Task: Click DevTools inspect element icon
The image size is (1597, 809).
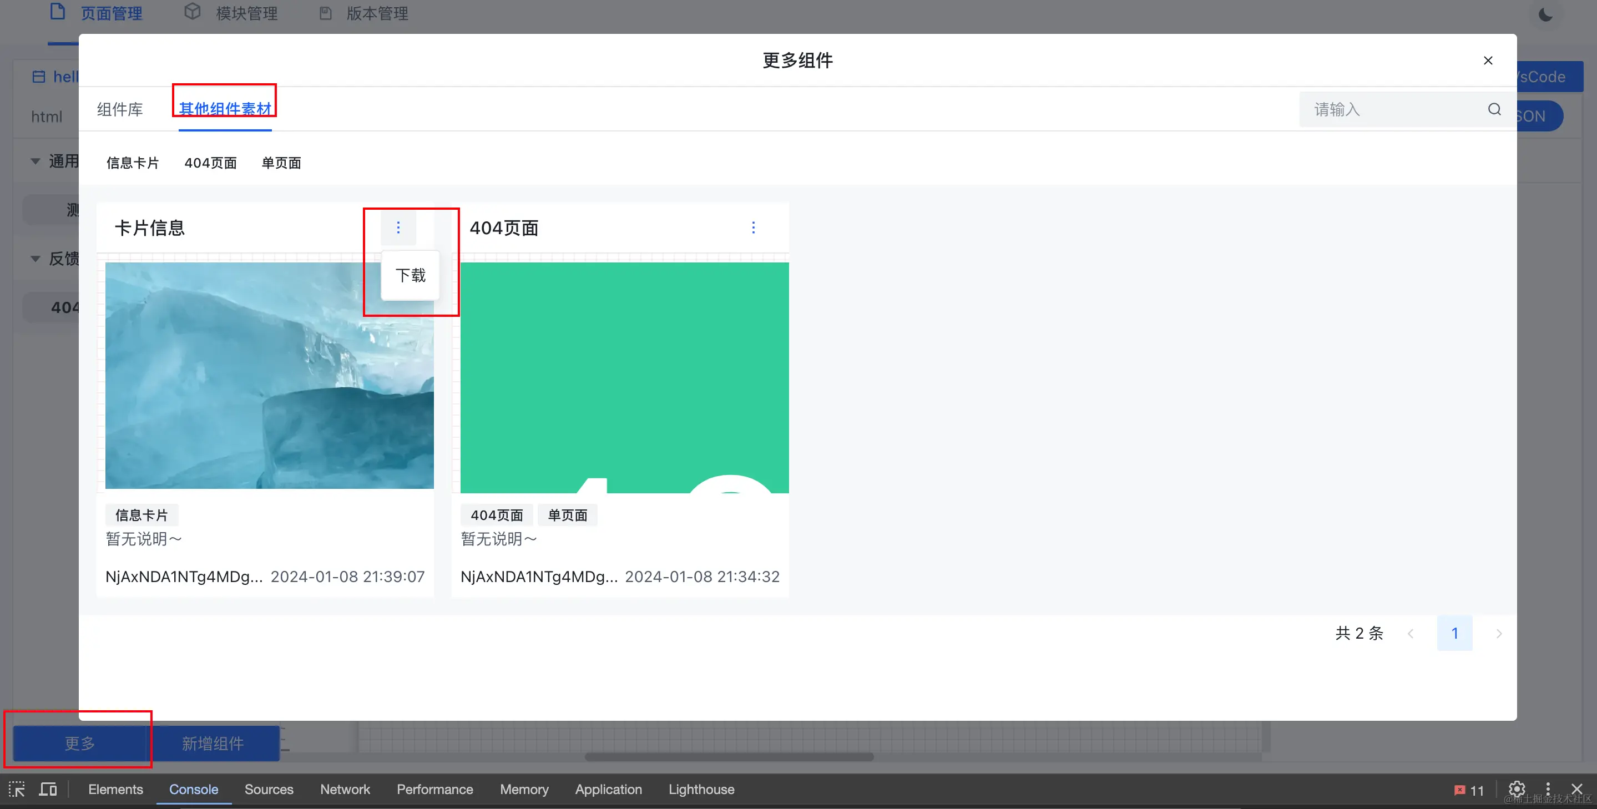Action: tap(17, 789)
